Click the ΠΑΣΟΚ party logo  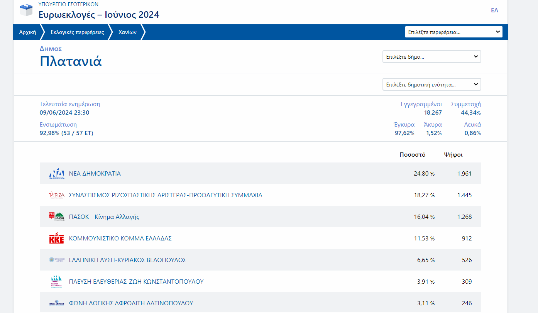[x=56, y=217]
